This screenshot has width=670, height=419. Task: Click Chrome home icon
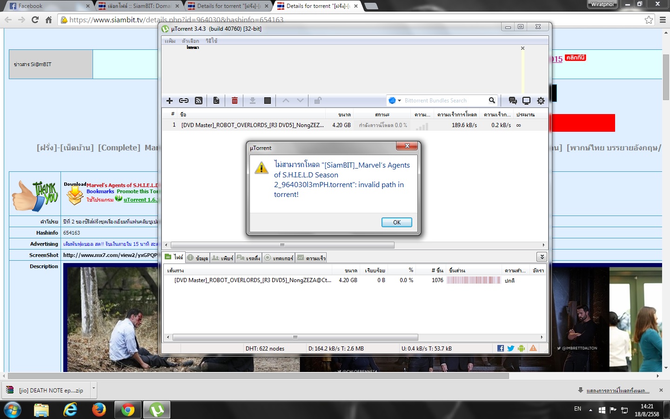[49, 20]
